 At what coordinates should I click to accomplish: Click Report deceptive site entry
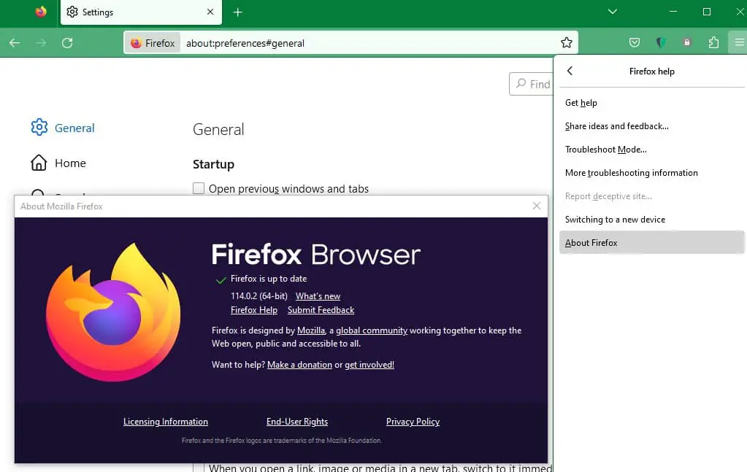[x=651, y=196]
